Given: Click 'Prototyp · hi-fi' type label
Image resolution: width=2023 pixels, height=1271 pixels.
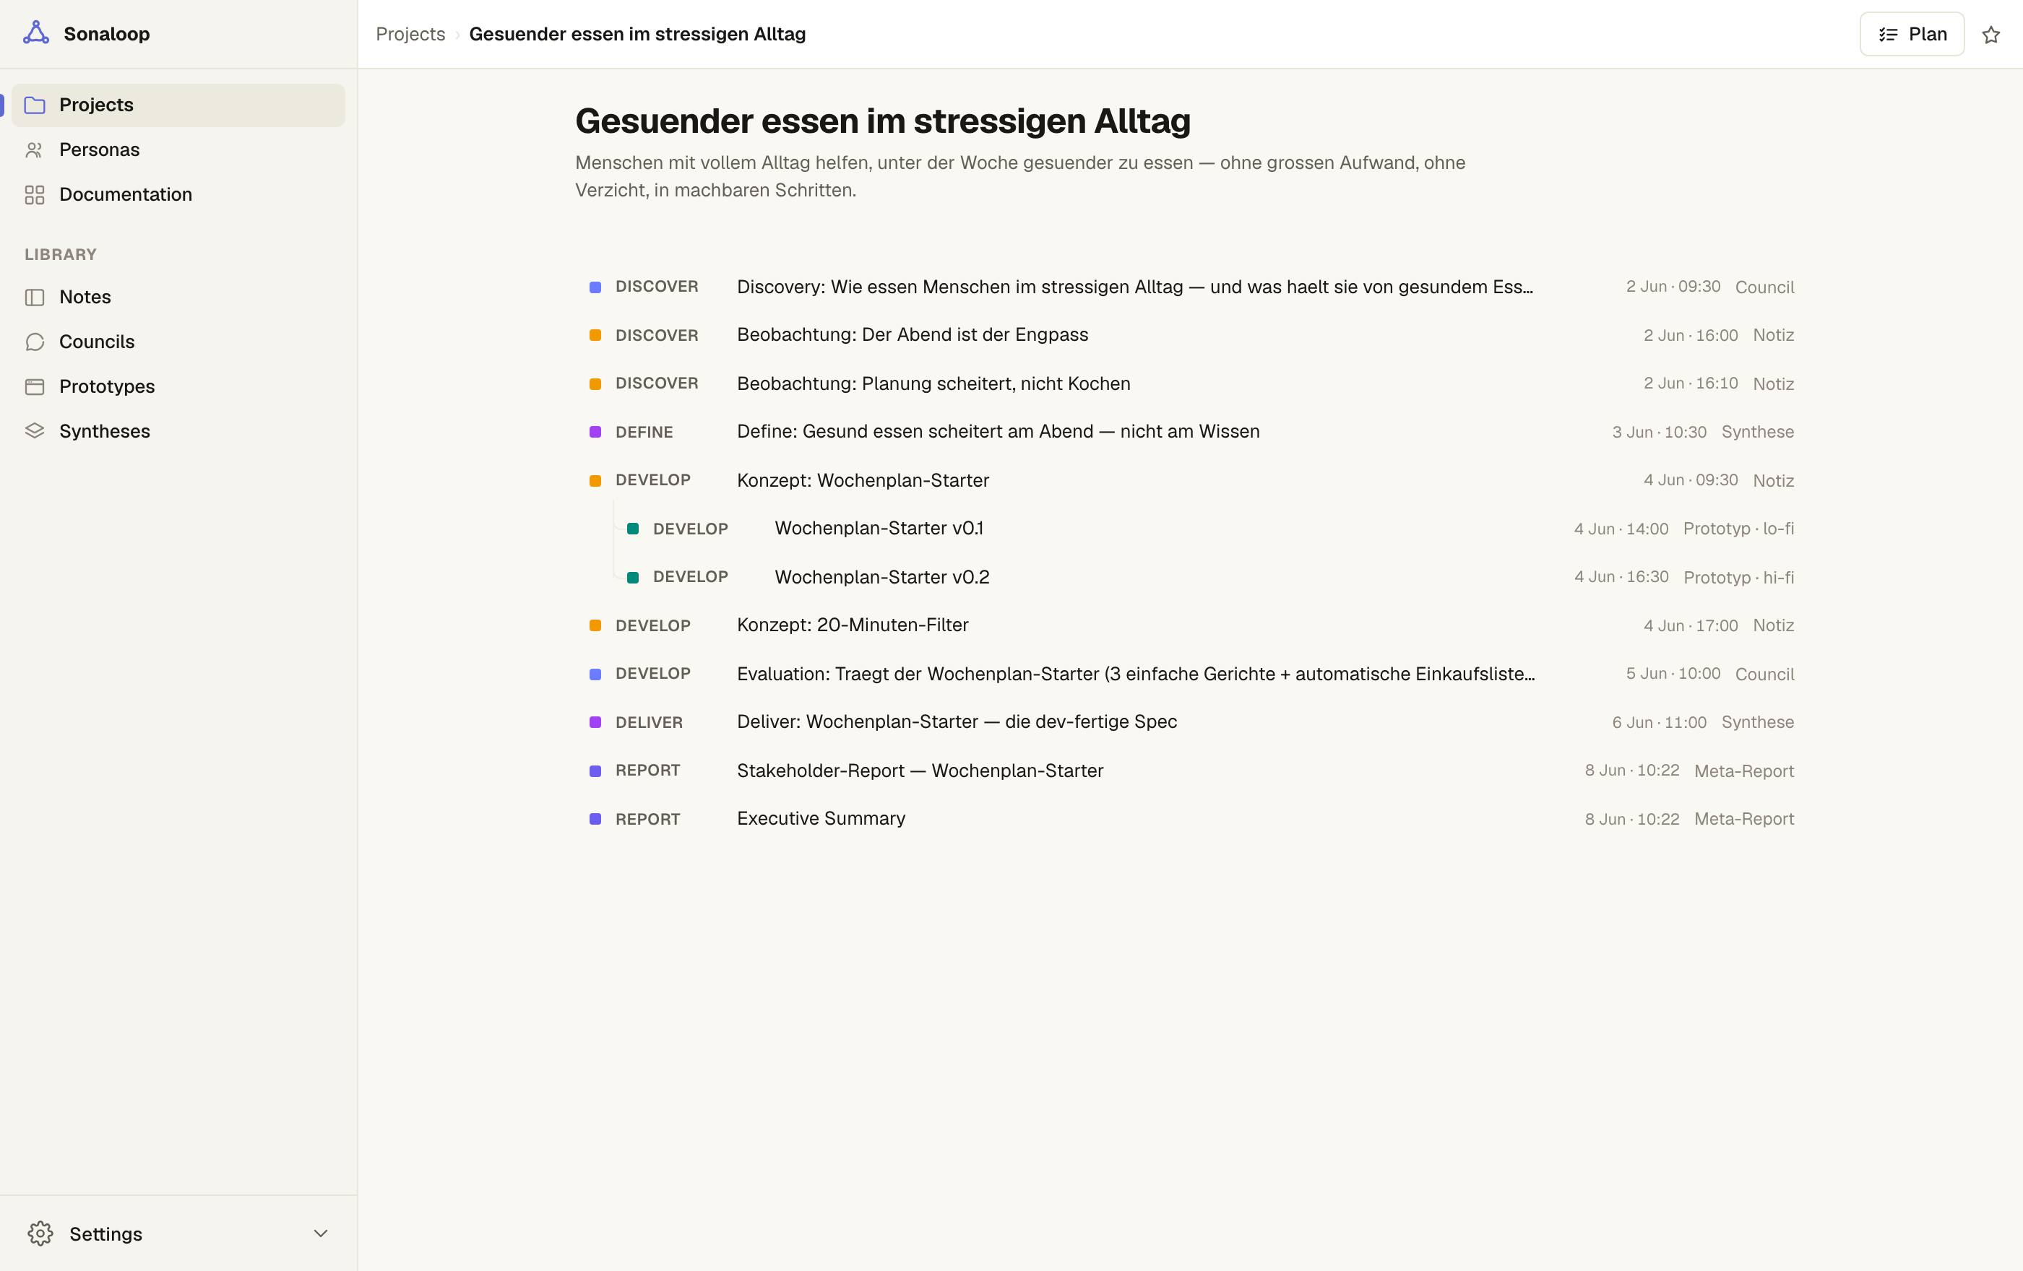Looking at the screenshot, I should click(1738, 578).
